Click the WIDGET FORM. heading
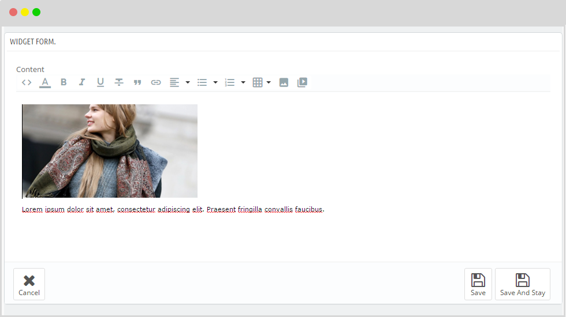The height and width of the screenshot is (317, 566). [33, 41]
